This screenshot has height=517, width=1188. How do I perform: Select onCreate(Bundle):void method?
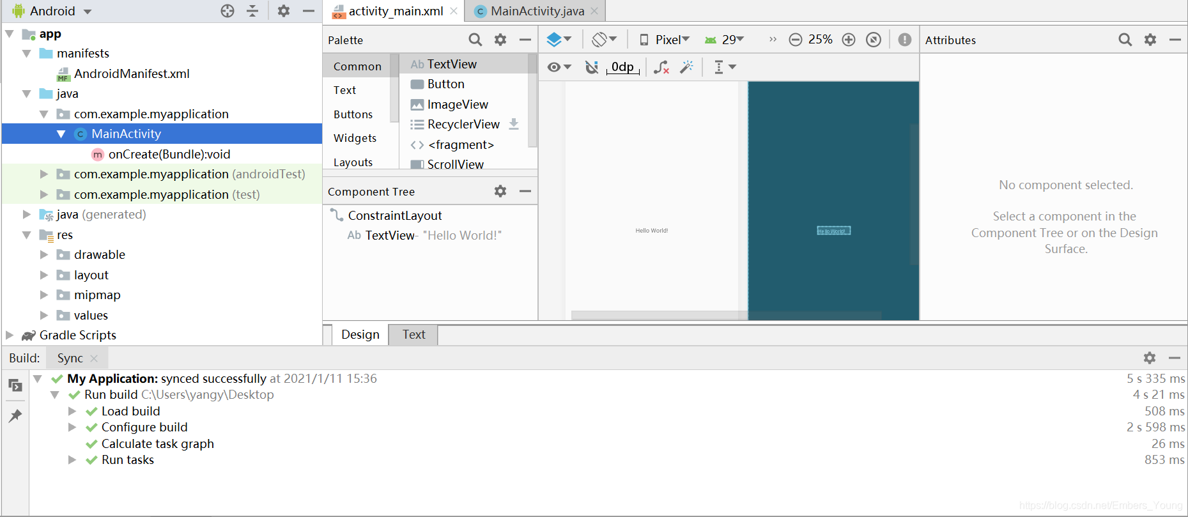pyautogui.click(x=169, y=154)
